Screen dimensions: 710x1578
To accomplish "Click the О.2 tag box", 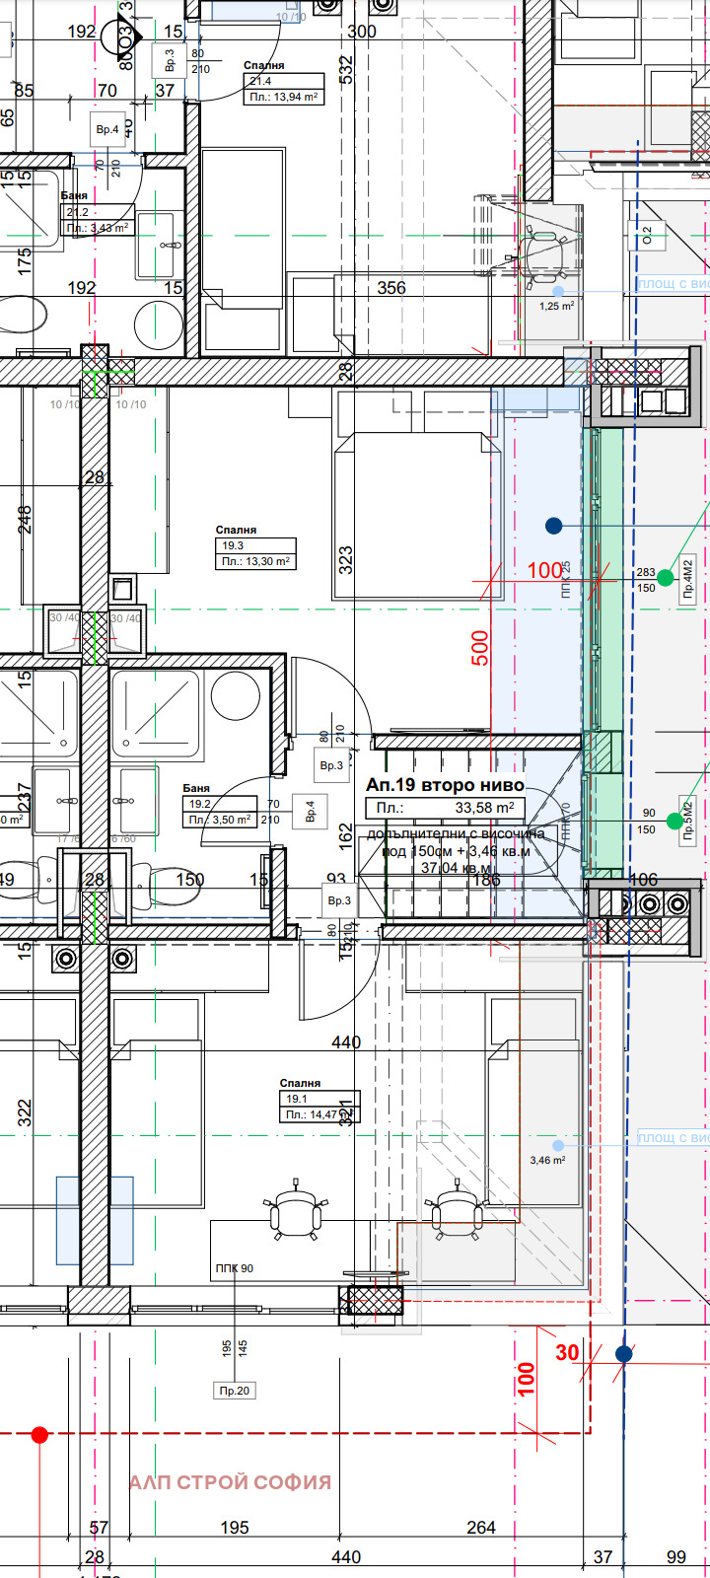I will pyautogui.click(x=647, y=235).
